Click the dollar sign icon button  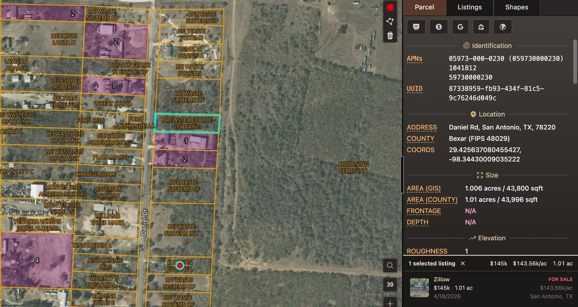(x=438, y=27)
